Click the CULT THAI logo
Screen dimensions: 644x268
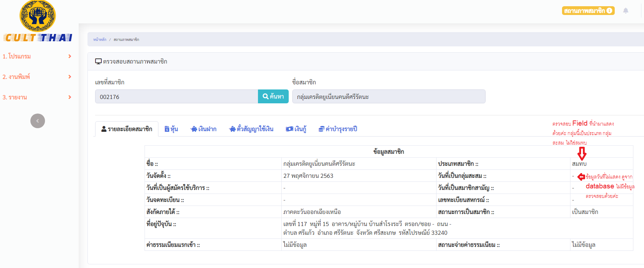click(38, 21)
